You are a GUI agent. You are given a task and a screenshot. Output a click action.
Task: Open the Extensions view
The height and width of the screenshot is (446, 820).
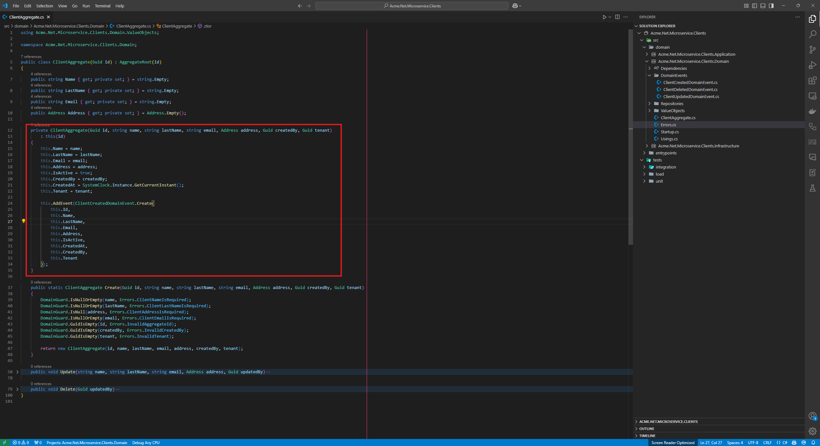pos(812,80)
